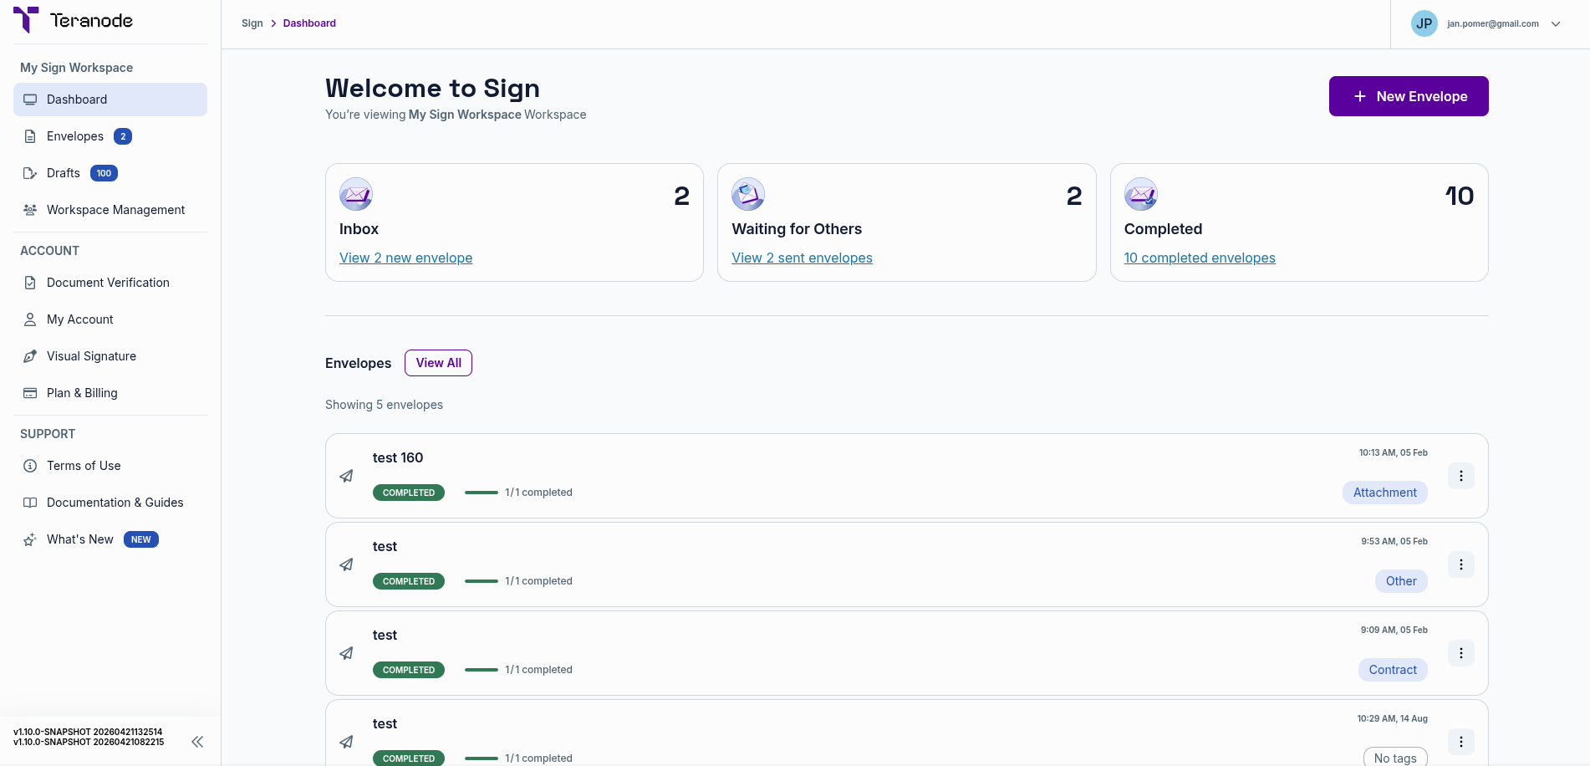Image resolution: width=1590 pixels, height=766 pixels.
Task: Click the Inbox envelope icon
Action: [x=356, y=194]
